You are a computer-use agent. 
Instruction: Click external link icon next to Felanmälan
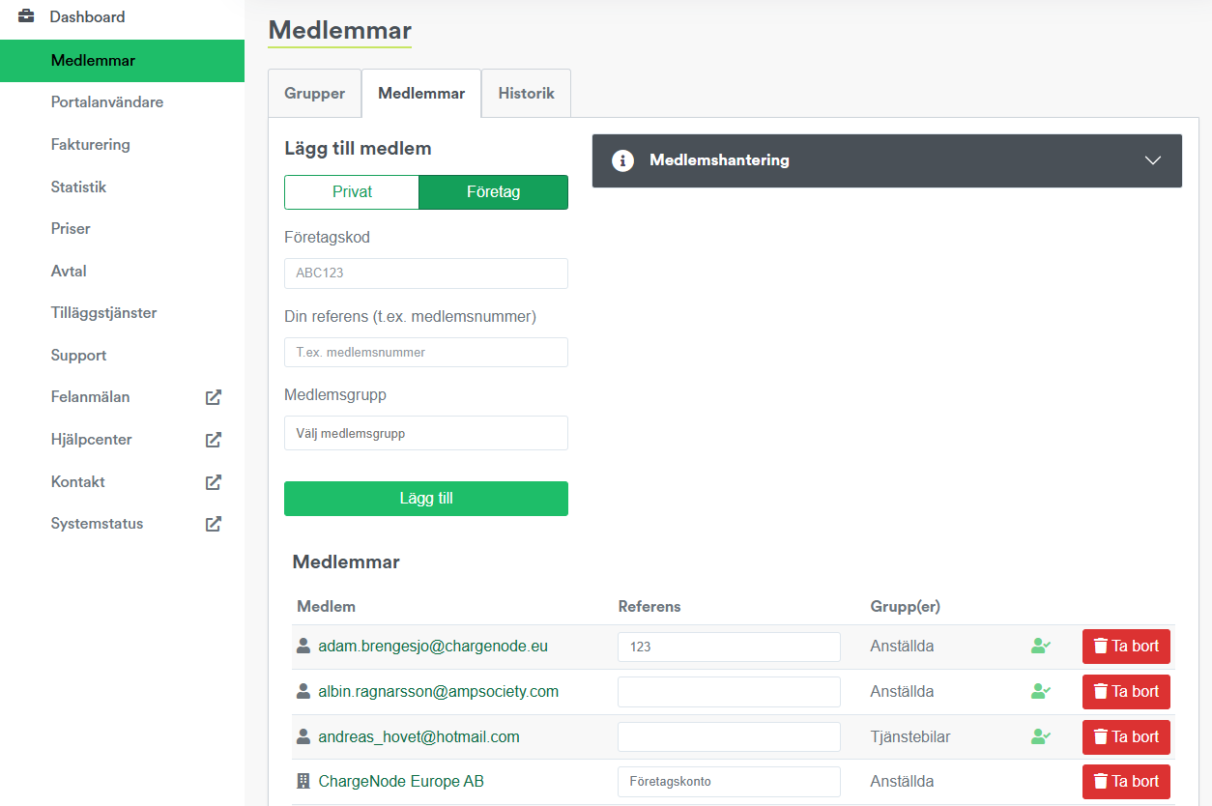(214, 397)
